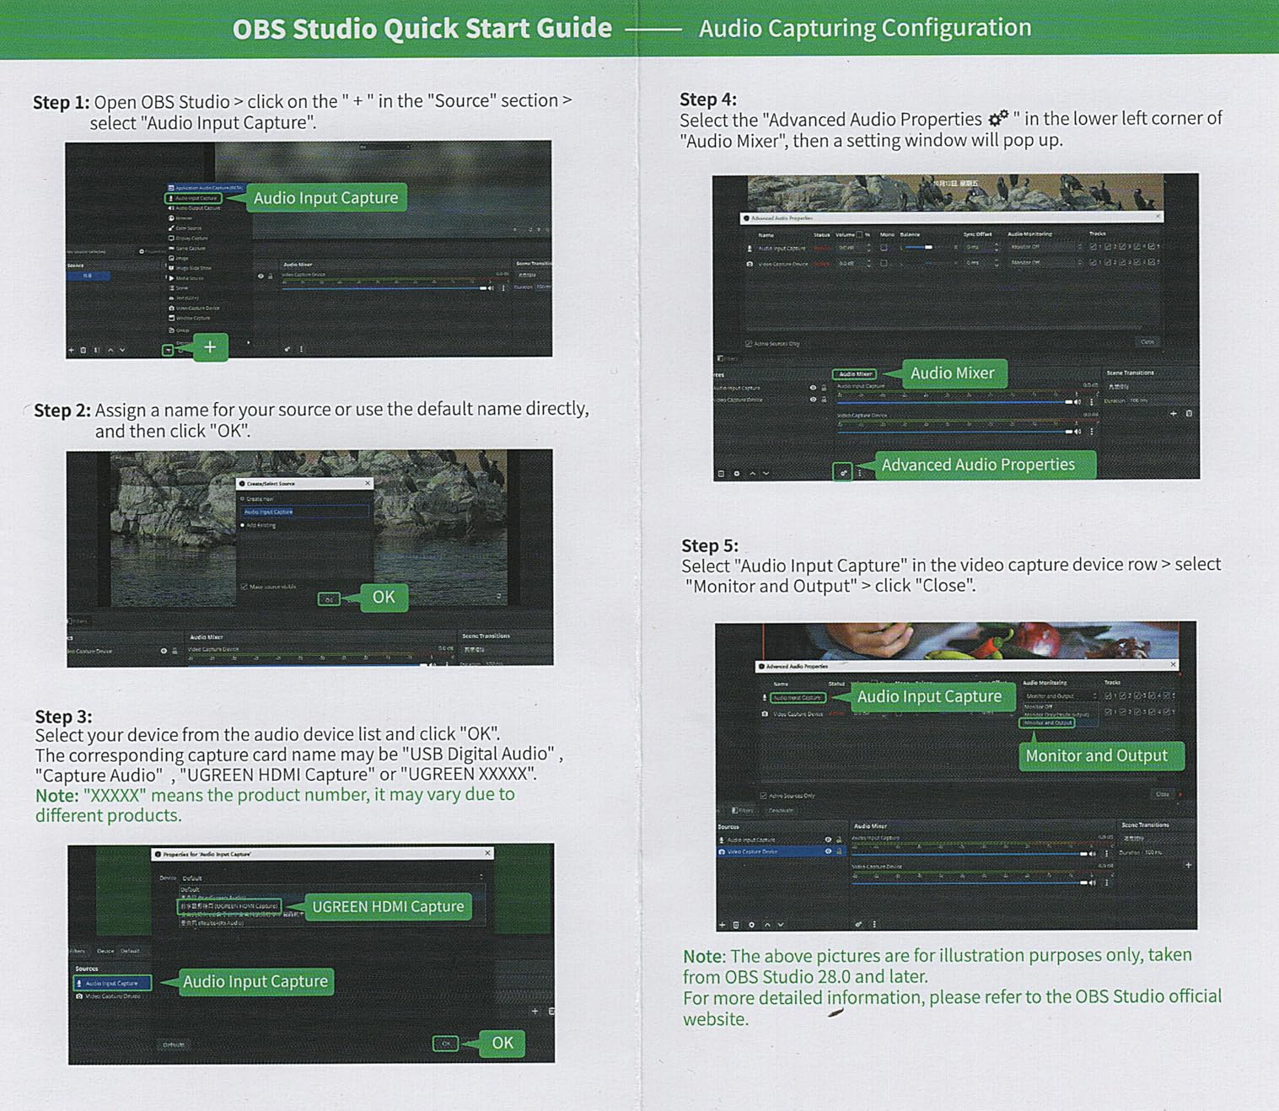Click the Close button in Step 5 audio properties
The height and width of the screenshot is (1111, 1279).
point(1163,794)
